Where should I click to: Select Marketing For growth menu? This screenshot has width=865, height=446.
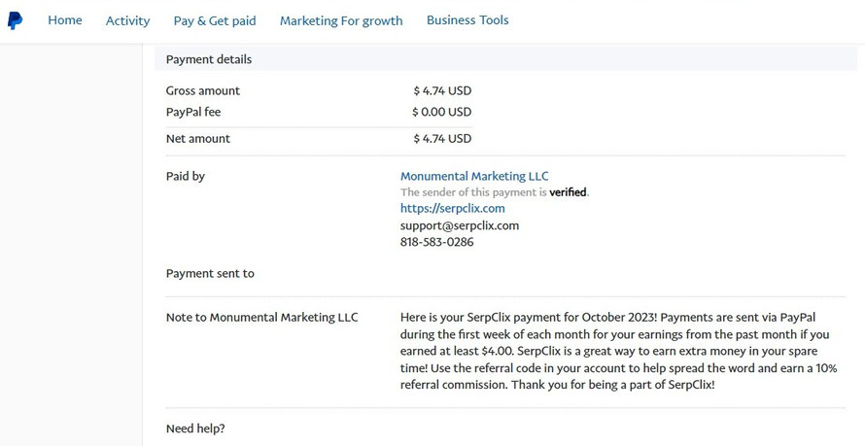(341, 21)
